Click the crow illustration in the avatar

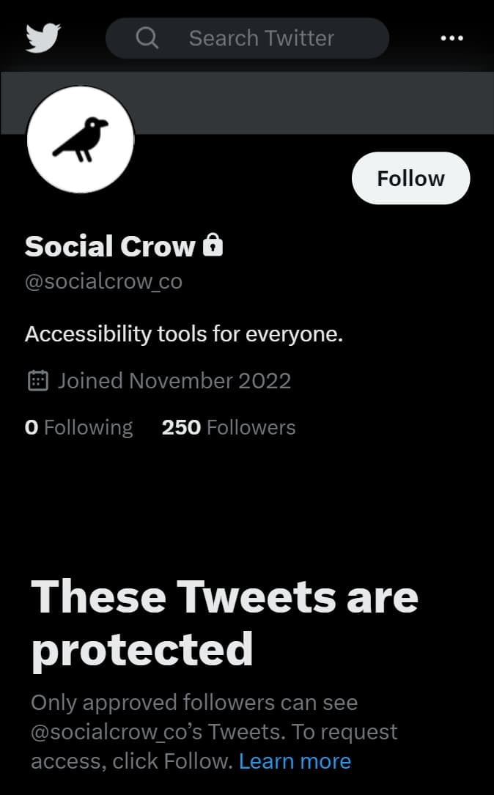click(x=80, y=138)
